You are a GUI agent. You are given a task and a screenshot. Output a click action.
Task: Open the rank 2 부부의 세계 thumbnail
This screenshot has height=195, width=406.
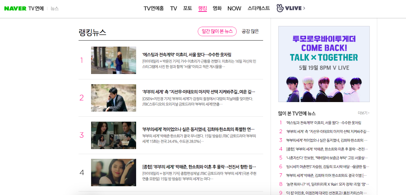point(113,98)
